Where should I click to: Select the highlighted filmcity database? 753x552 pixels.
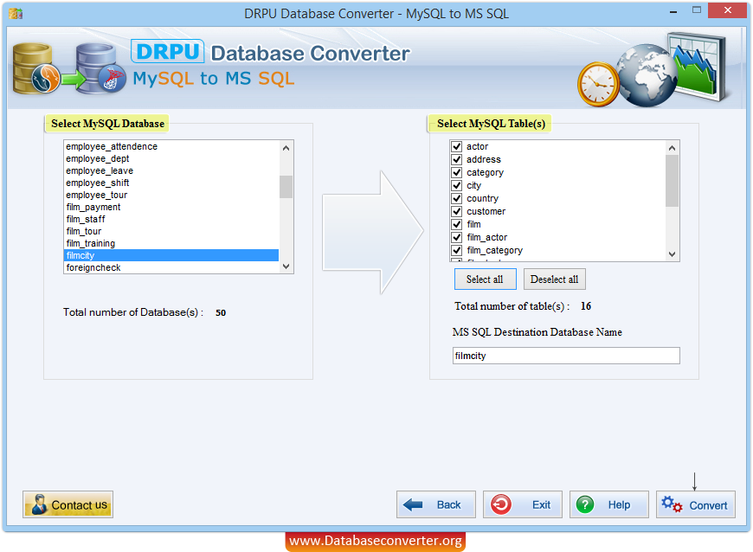tap(171, 255)
